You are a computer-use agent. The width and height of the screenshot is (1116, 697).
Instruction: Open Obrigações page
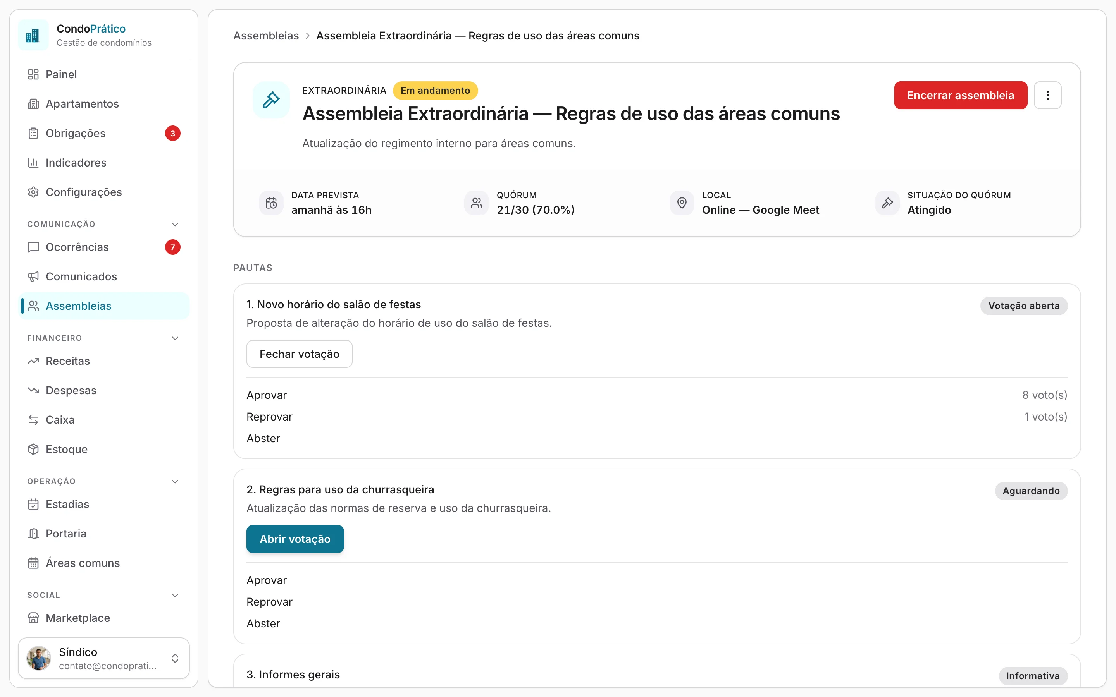[104, 133]
